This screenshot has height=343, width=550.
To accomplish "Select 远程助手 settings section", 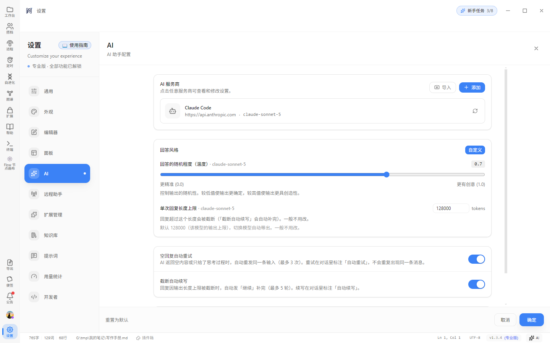I will coord(57,194).
